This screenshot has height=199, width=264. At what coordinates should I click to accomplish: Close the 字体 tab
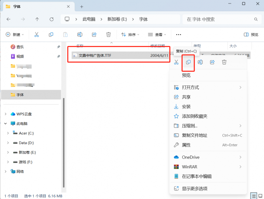click(68, 7)
